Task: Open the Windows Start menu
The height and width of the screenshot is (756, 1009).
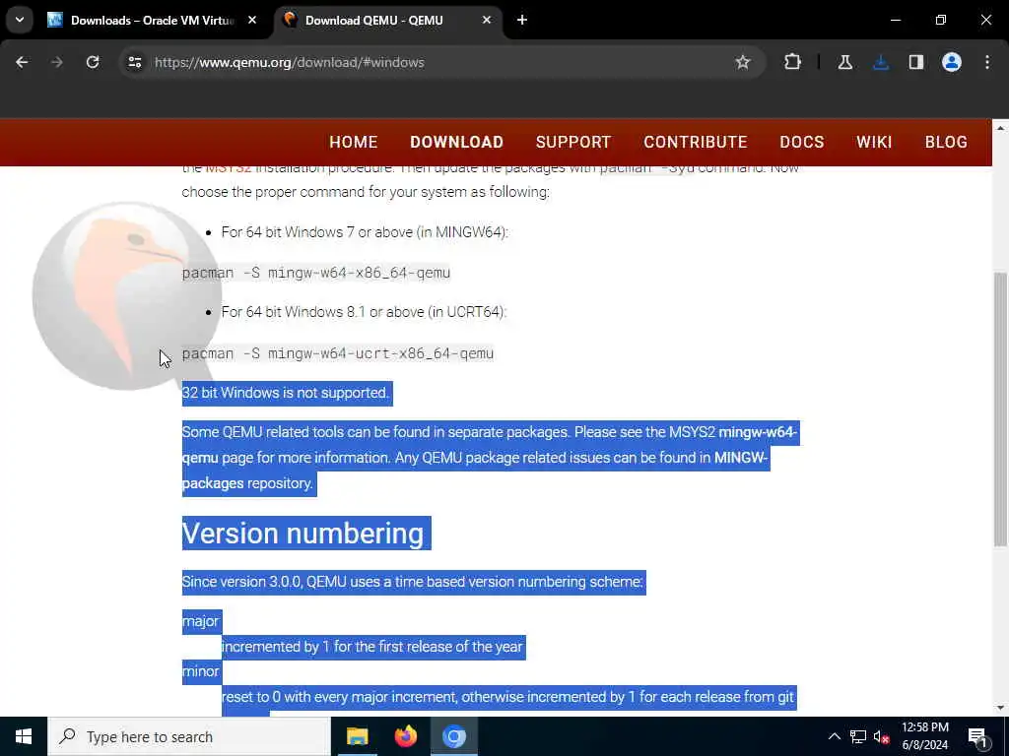Action: [x=24, y=736]
